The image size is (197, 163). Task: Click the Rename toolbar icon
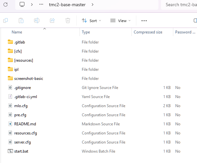click(37, 20)
